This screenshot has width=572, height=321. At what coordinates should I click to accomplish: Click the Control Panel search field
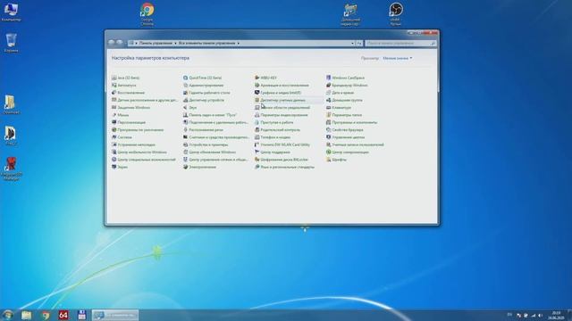click(400, 44)
